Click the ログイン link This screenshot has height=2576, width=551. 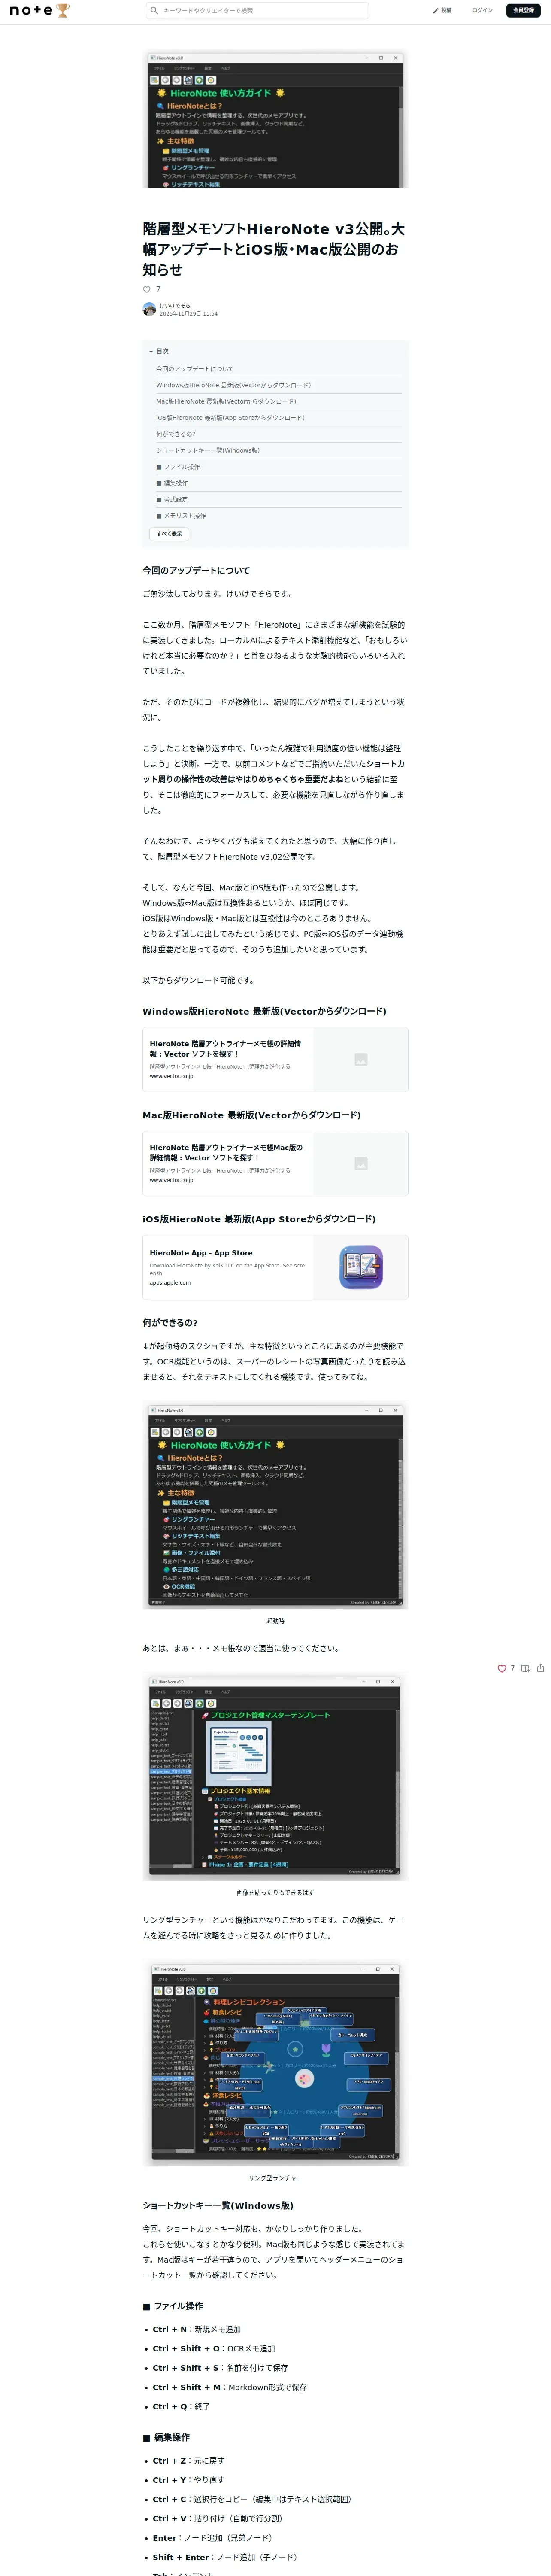coord(482,10)
